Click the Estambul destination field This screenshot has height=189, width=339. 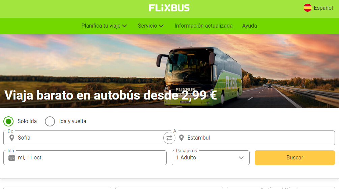coord(252,138)
